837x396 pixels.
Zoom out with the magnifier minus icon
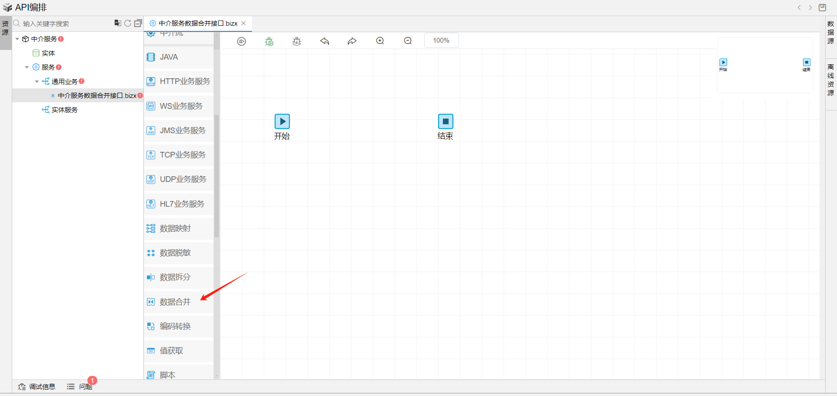click(408, 41)
